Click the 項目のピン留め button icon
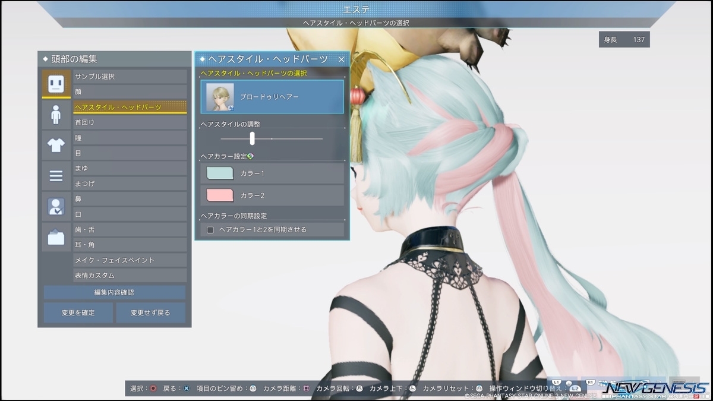Image resolution: width=713 pixels, height=401 pixels. coord(253,388)
